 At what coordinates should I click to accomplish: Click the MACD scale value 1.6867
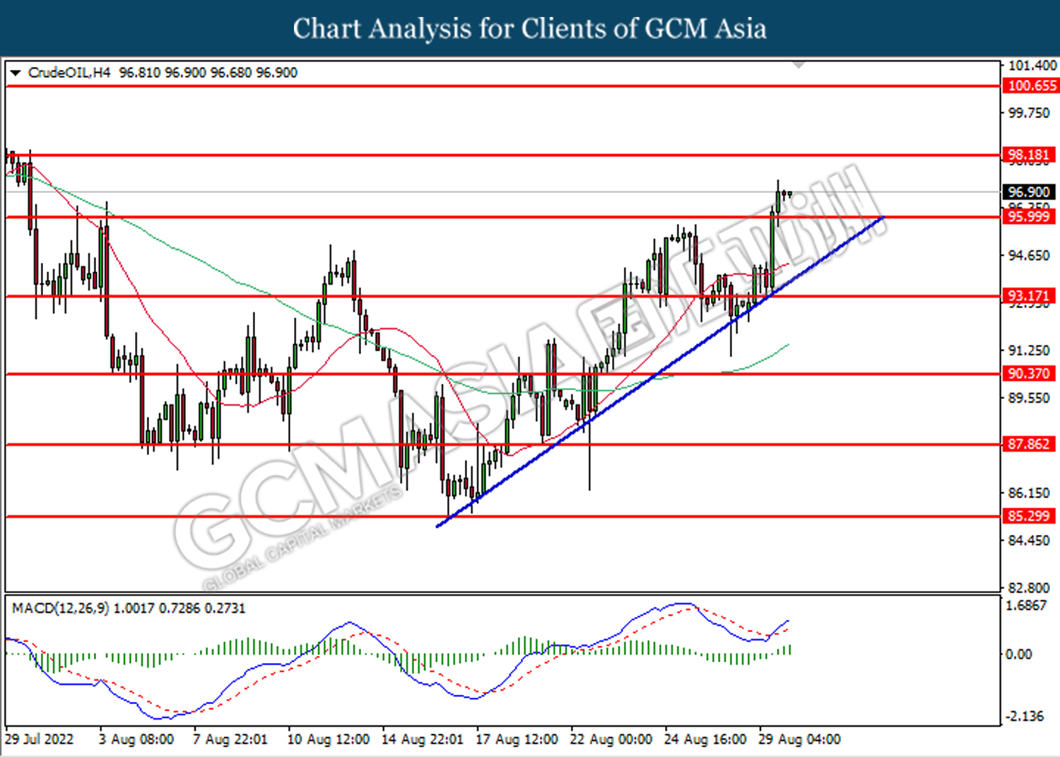(1026, 606)
